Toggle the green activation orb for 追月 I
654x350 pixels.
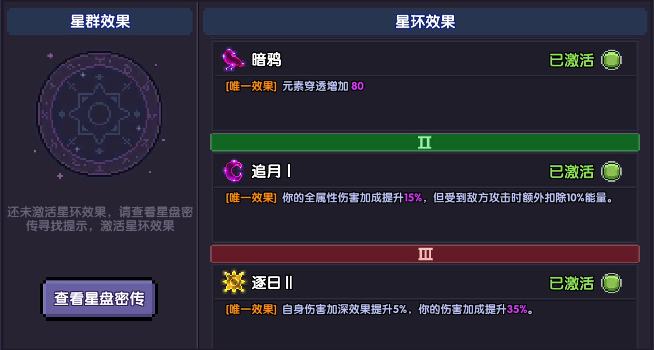[x=611, y=171]
